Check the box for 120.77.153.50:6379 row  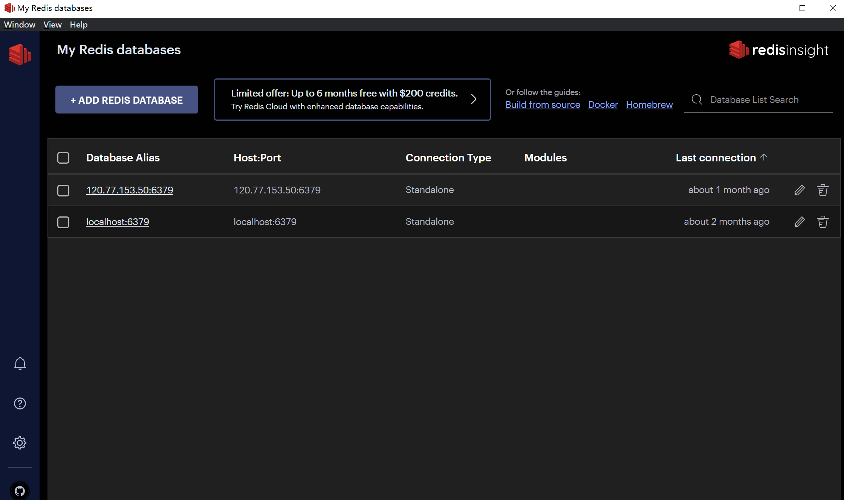pos(63,190)
